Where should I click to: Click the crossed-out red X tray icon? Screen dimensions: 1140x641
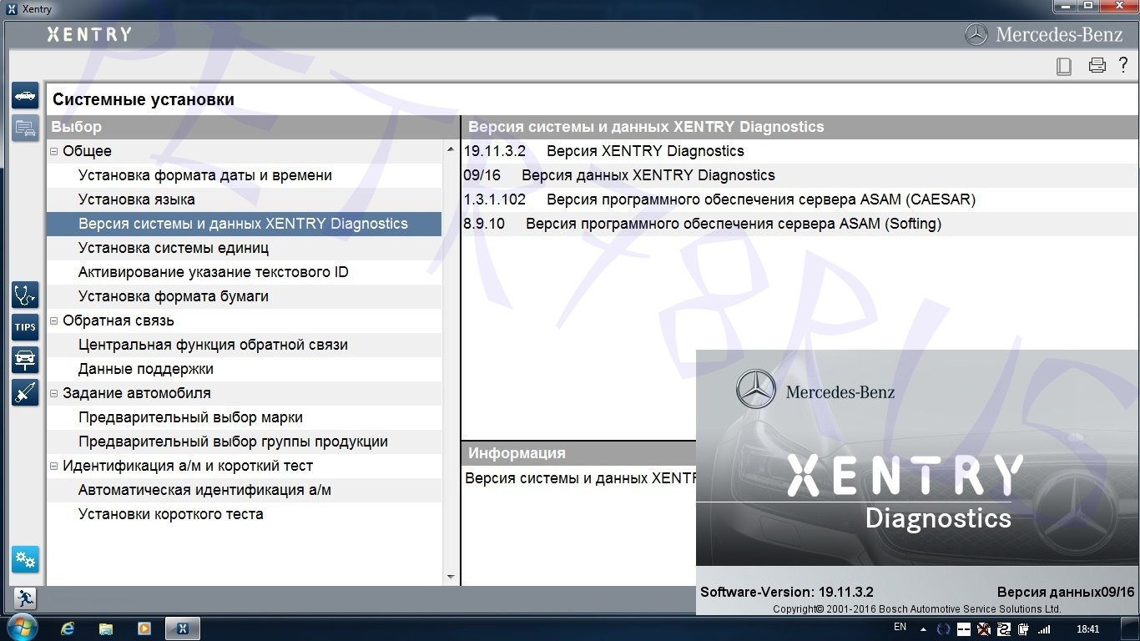click(x=984, y=629)
